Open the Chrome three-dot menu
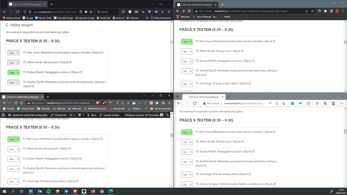The width and height of the screenshot is (347, 195). click(x=343, y=11)
